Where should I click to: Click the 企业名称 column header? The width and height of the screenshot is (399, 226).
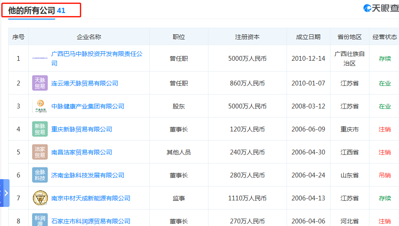tap(89, 37)
